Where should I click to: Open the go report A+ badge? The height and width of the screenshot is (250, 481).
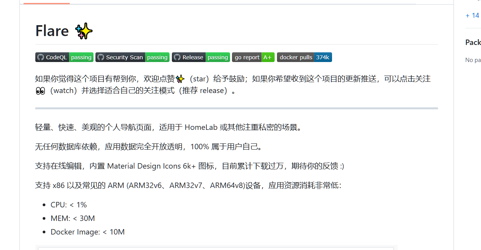click(x=253, y=57)
